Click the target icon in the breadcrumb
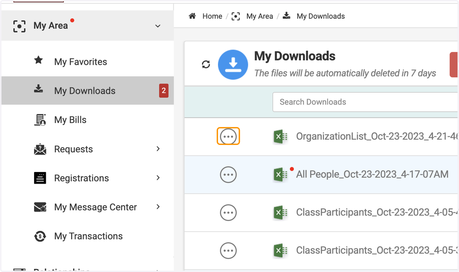 tap(236, 16)
